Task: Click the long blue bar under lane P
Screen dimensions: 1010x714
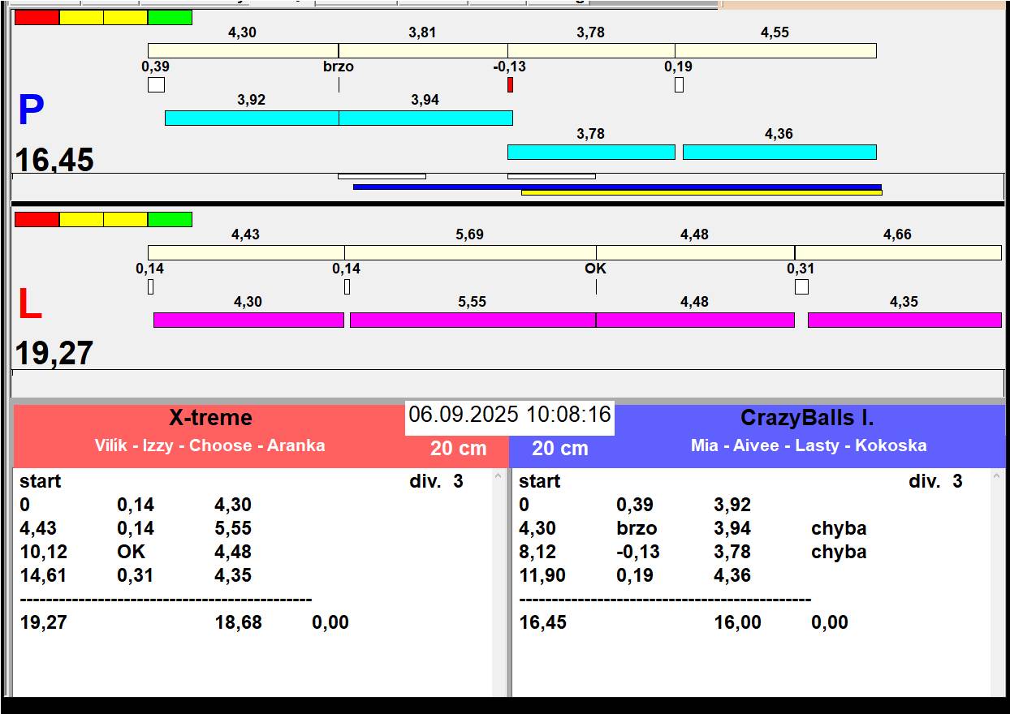Action: tap(617, 187)
